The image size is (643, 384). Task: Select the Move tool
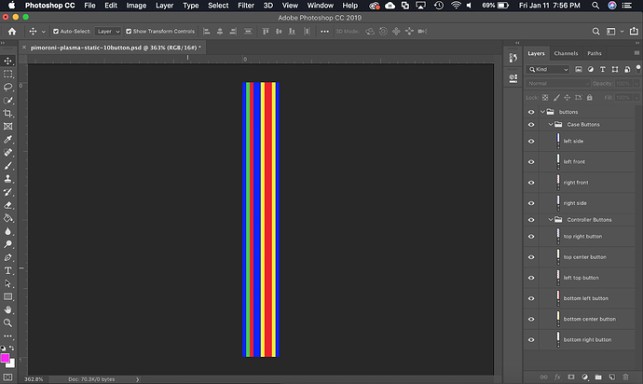(x=7, y=62)
